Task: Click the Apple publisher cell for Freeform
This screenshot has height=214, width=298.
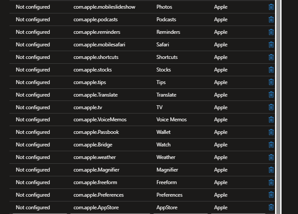Action: pyautogui.click(x=220, y=182)
